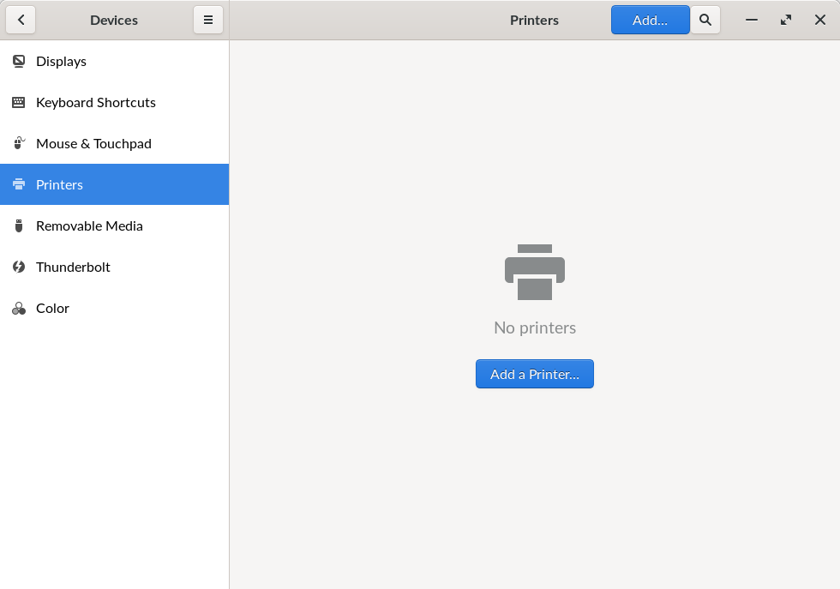Switch to Mouse & Touchpad settings
The height and width of the screenshot is (589, 840).
tap(114, 144)
